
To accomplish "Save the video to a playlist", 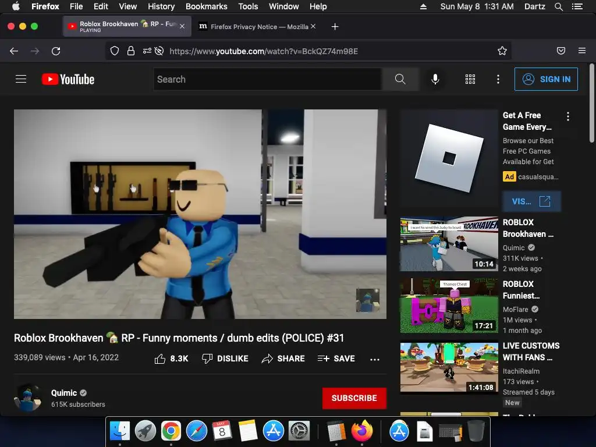I will (336, 359).
